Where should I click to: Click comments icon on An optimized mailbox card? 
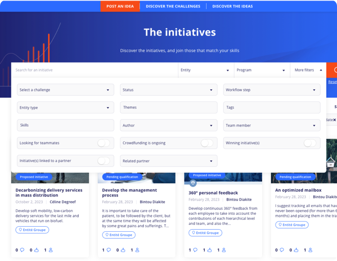pos(282,250)
